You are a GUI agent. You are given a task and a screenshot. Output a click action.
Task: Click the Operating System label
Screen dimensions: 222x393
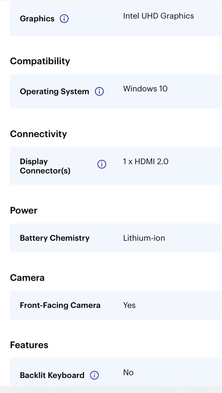click(54, 92)
